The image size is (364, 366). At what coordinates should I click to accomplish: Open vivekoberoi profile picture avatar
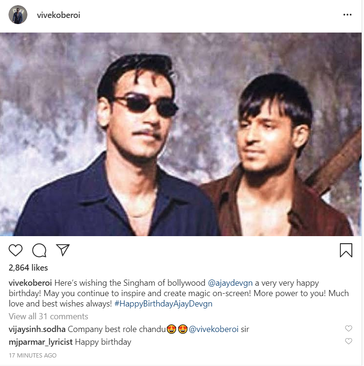18,15
